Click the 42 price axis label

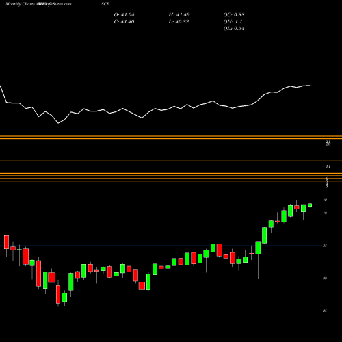tap(325, 200)
